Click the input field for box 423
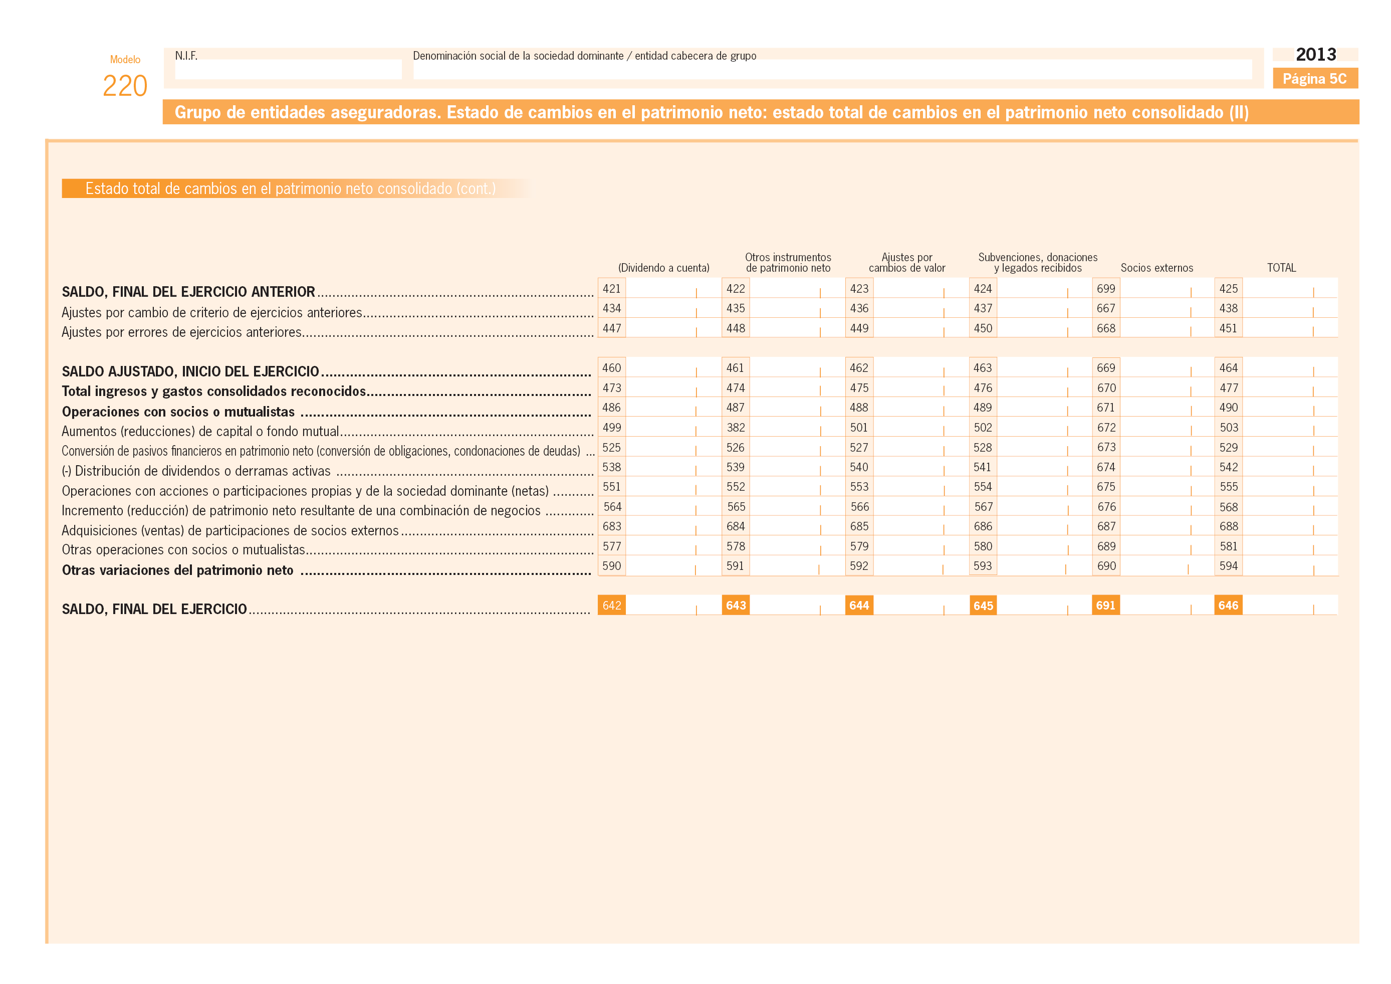This screenshot has width=1391, height=984. (920, 288)
